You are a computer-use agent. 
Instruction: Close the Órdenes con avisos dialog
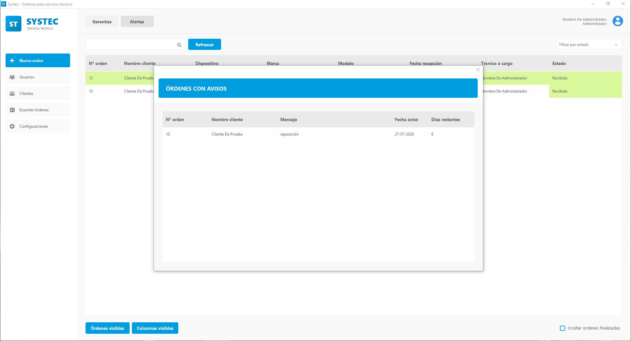(478, 70)
